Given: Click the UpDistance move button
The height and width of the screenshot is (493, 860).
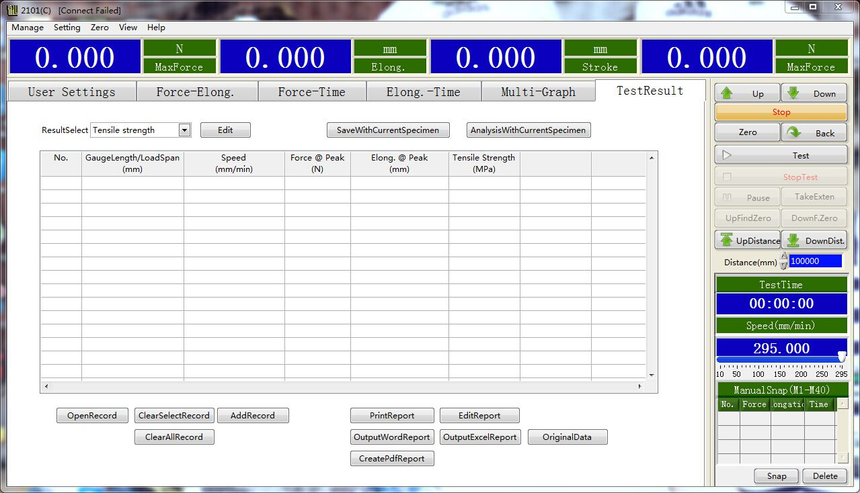Looking at the screenshot, I should pos(748,240).
